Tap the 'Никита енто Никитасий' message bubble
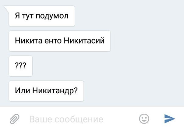 (60, 41)
